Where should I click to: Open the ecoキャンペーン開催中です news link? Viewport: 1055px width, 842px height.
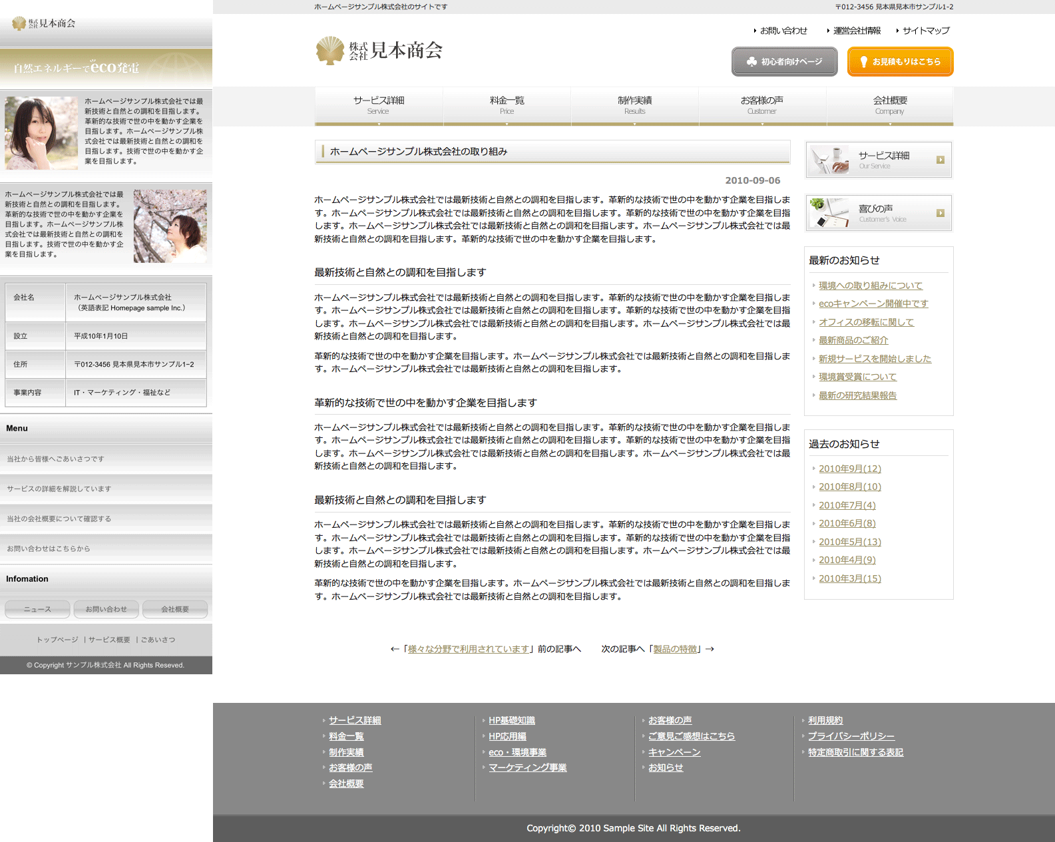click(x=873, y=304)
